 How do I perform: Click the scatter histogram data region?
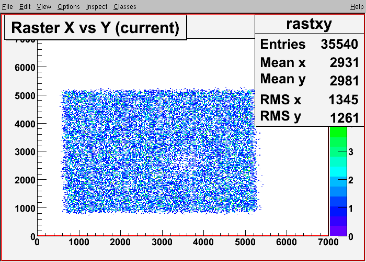pyautogui.click(x=161, y=151)
